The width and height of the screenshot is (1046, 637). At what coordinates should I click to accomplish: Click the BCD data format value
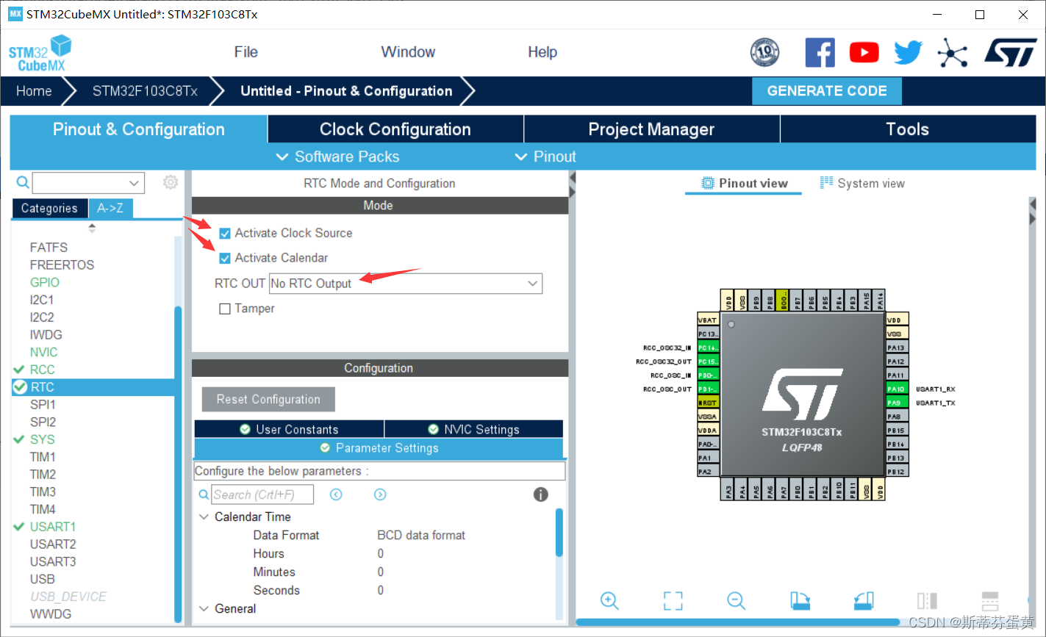421,535
